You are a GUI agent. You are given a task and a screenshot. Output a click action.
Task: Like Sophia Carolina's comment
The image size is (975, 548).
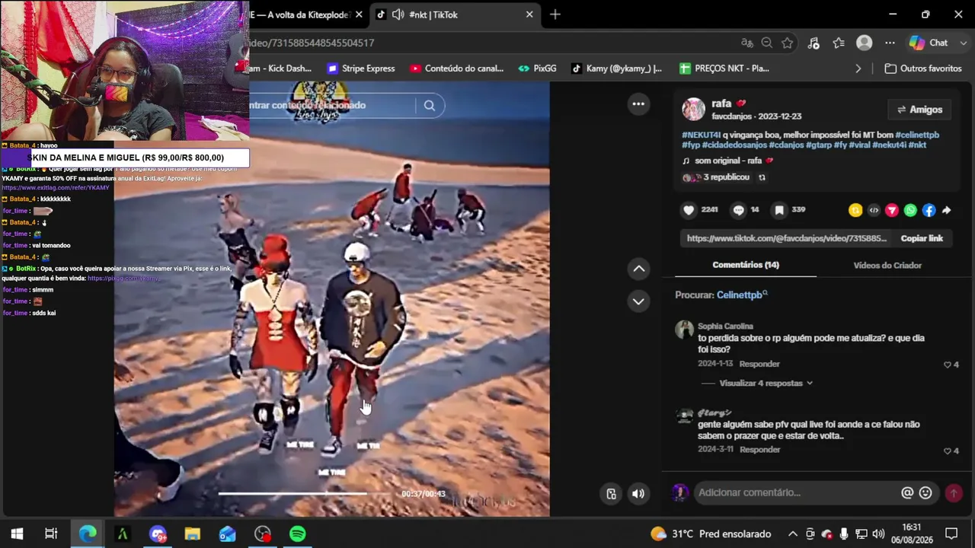948,365
